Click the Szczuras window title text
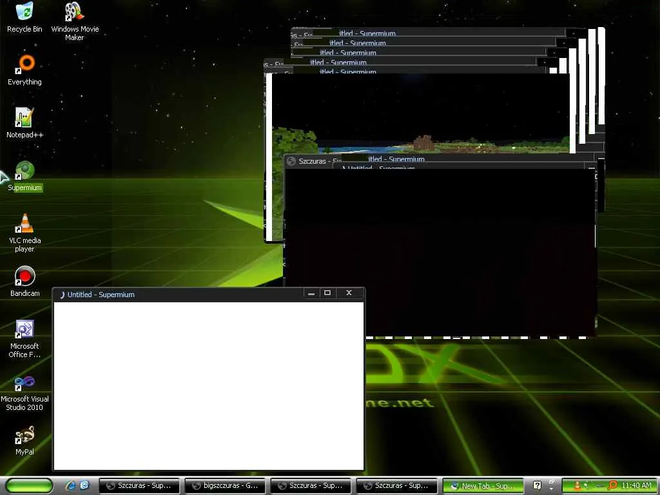Viewport: 660px width, 495px height. click(x=320, y=161)
